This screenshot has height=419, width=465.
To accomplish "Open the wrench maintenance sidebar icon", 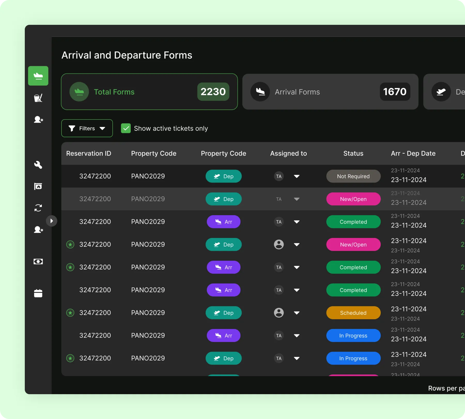I will click(x=38, y=165).
